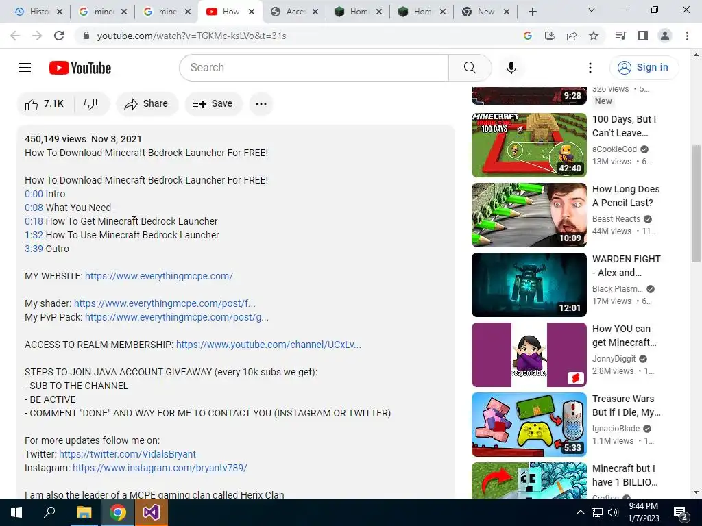This screenshot has width=702, height=526.
Task: Go back in browser history
Action: [15, 36]
